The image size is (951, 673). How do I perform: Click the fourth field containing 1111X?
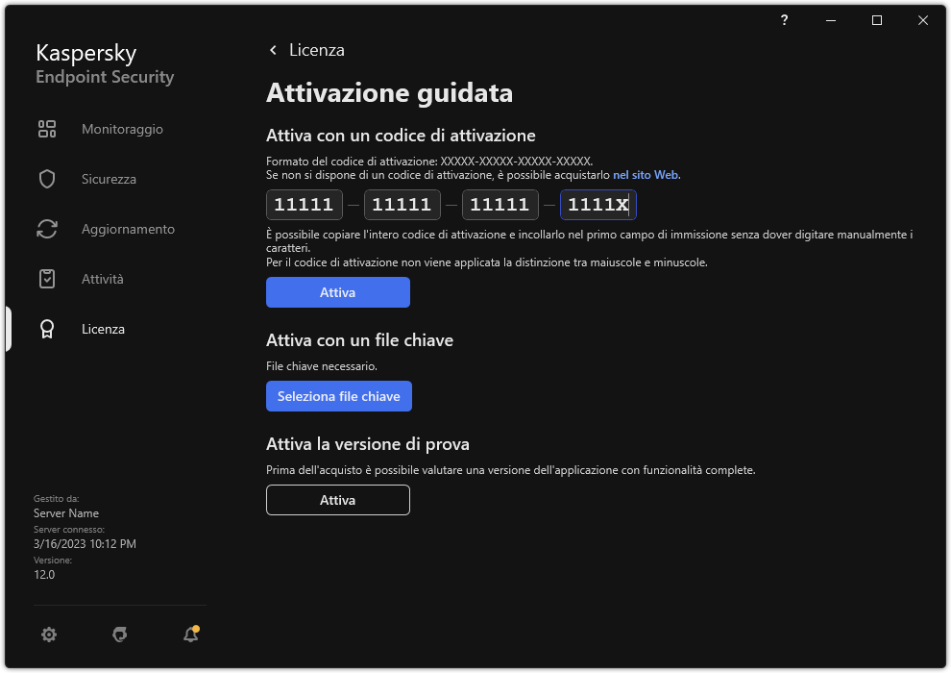click(597, 205)
